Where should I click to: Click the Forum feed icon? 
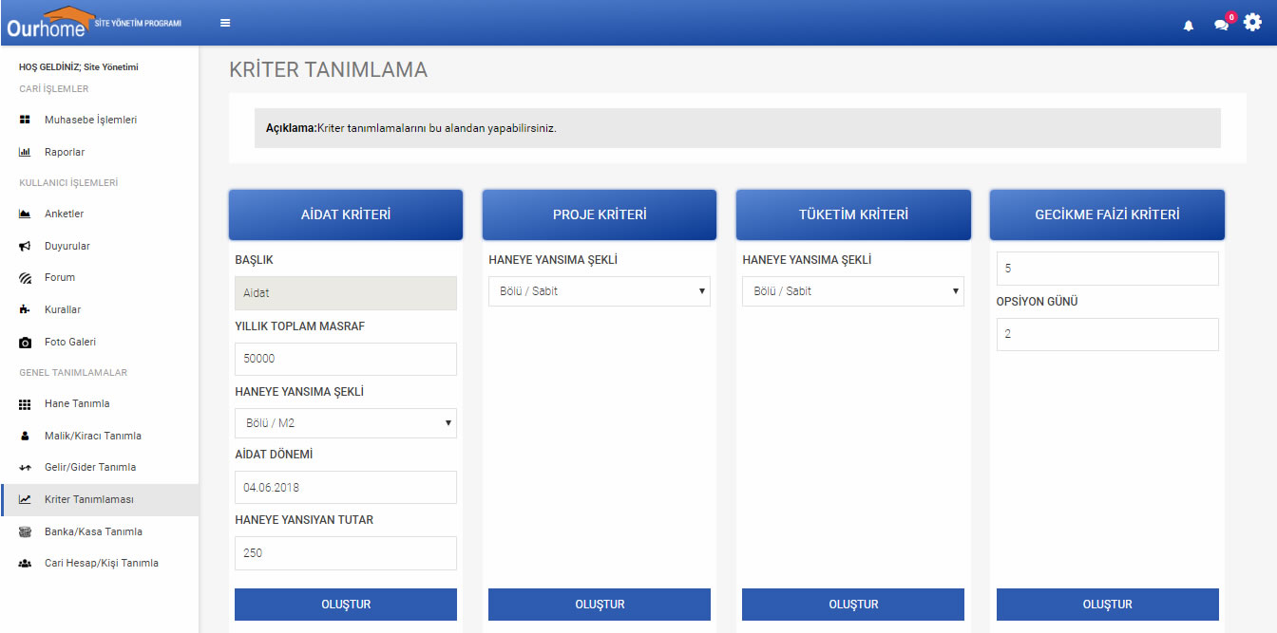(25, 278)
